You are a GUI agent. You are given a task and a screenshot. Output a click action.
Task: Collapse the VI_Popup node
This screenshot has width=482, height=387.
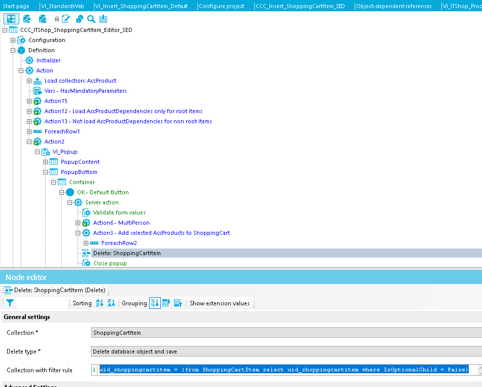click(38, 152)
